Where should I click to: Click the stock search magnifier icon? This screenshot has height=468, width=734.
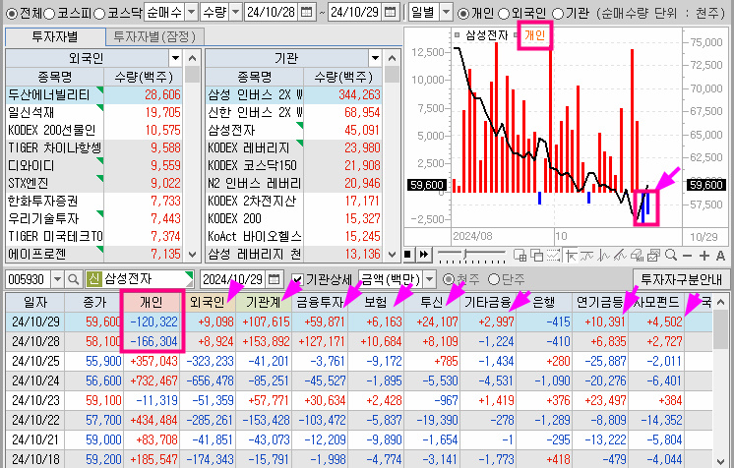coord(73,279)
